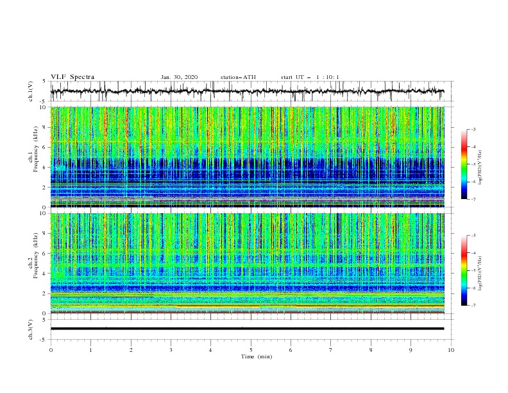Click the upper log(PSD) colorbar label
This screenshot has height=393, width=508.
click(x=480, y=168)
